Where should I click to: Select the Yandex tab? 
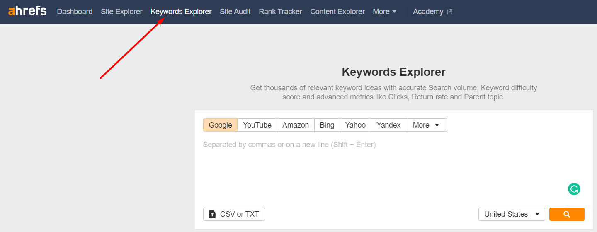pyautogui.click(x=388, y=125)
